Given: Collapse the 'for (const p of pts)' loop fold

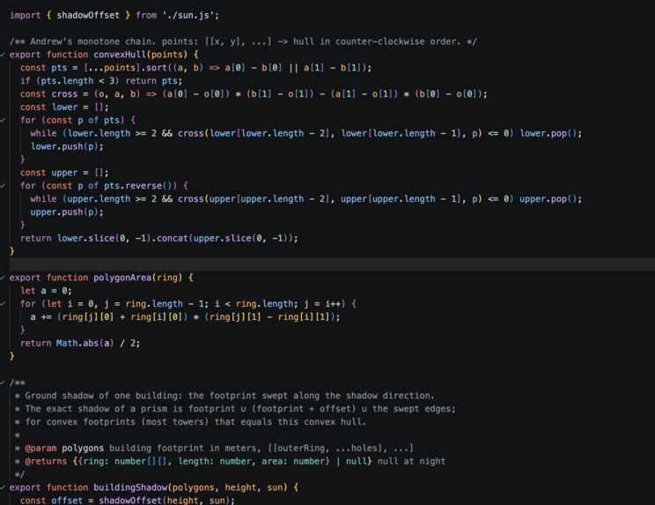Looking at the screenshot, I should point(3,121).
